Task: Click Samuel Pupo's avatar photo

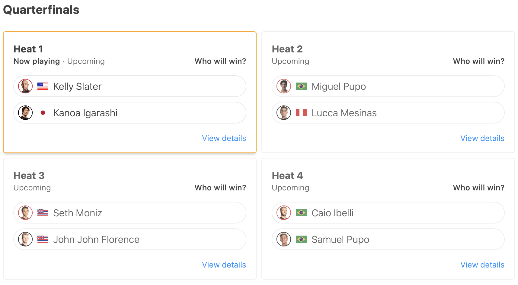Action: click(284, 240)
